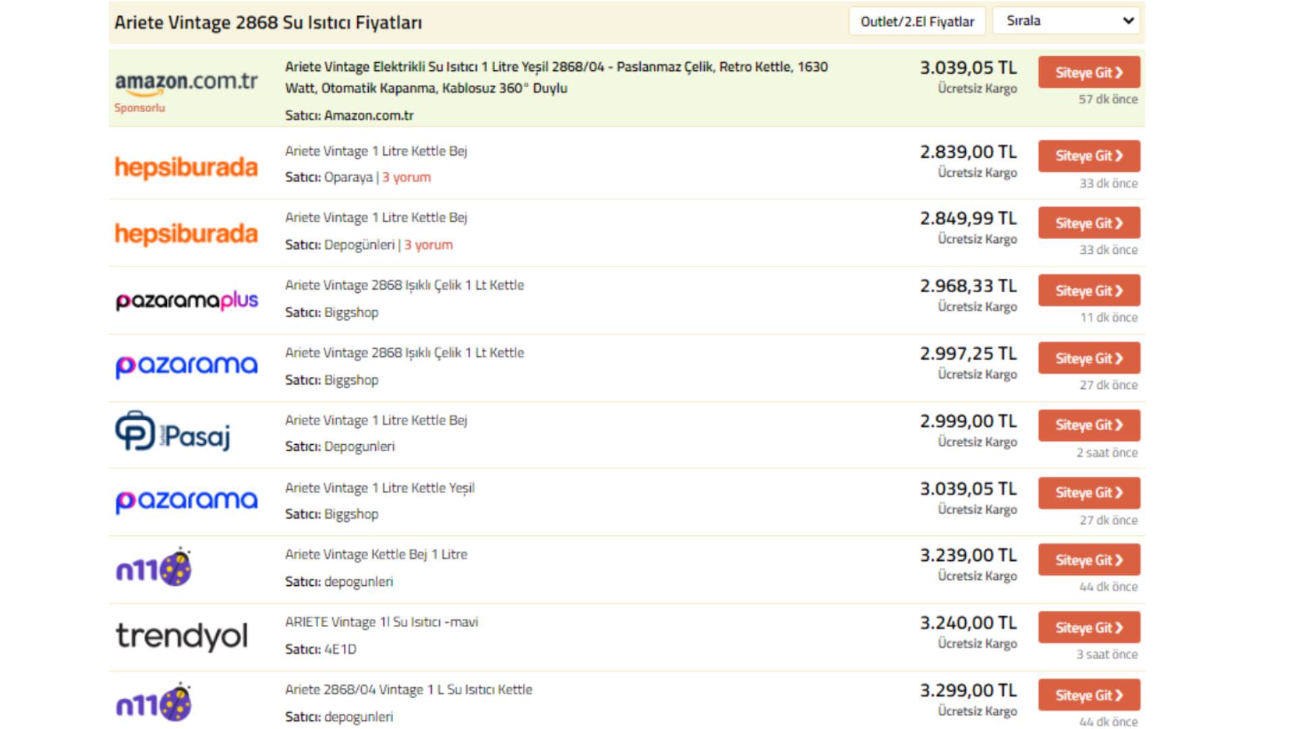Click n11 logo on 3.239,00 TL row
The image size is (1297, 729).
154,568
